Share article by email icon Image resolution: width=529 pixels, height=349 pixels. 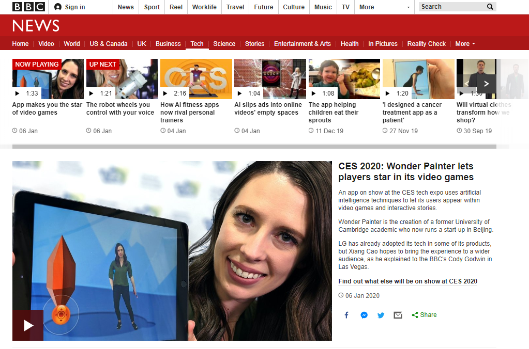coord(398,315)
